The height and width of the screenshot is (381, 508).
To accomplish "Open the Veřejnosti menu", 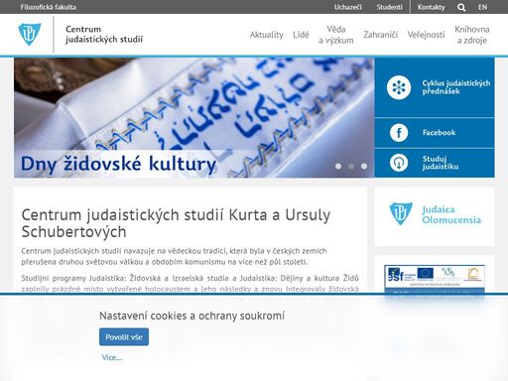I will (426, 35).
